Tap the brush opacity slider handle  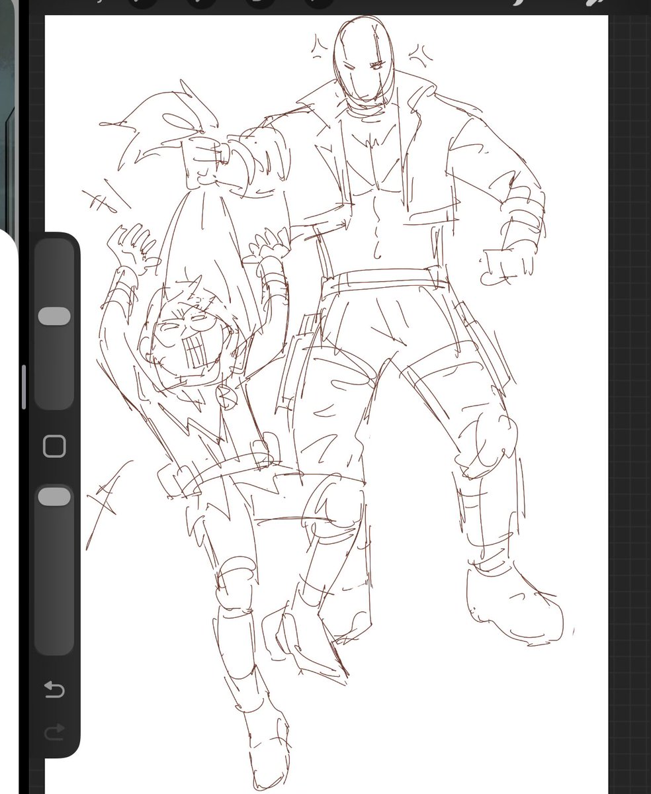(54, 497)
